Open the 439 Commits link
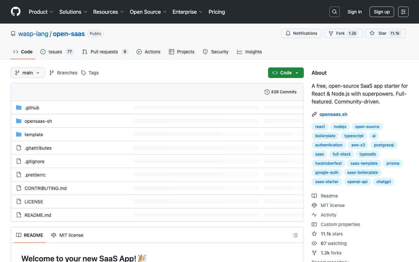This screenshot has width=419, height=262. pyautogui.click(x=281, y=92)
